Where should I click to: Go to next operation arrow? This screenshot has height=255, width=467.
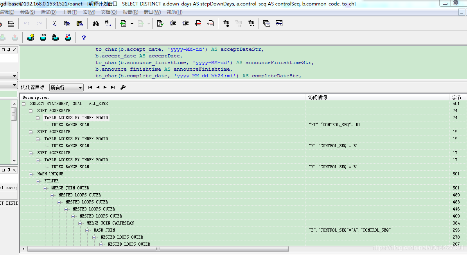click(x=105, y=87)
